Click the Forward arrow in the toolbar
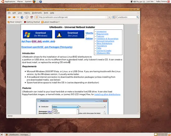The height and width of the screenshot is (136, 171). [14, 17]
